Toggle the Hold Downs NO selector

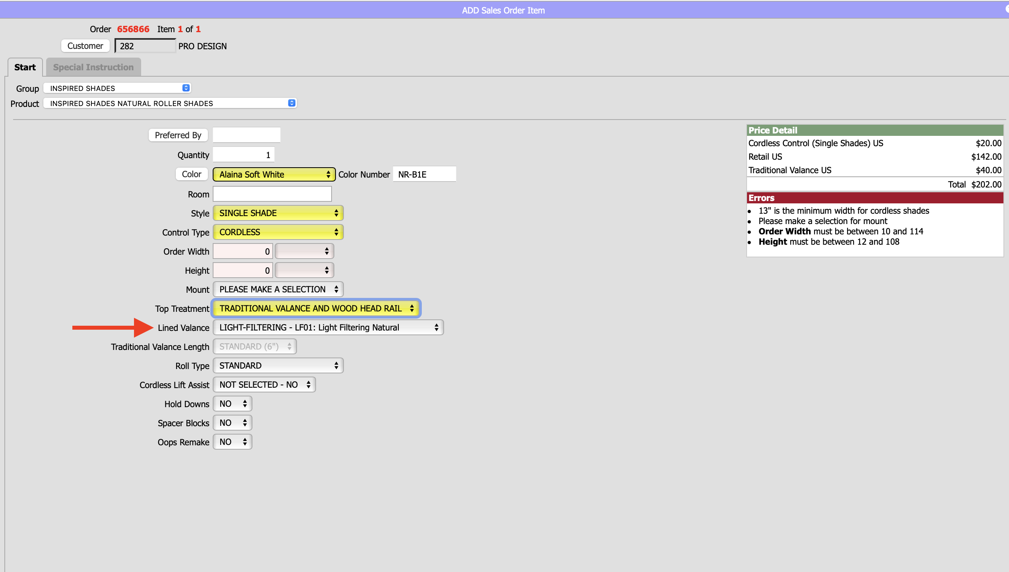(x=232, y=404)
